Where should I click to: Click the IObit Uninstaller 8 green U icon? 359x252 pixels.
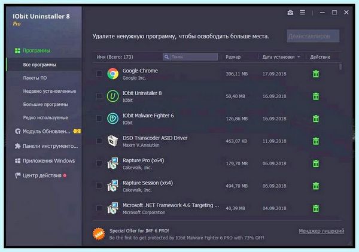tap(113, 96)
